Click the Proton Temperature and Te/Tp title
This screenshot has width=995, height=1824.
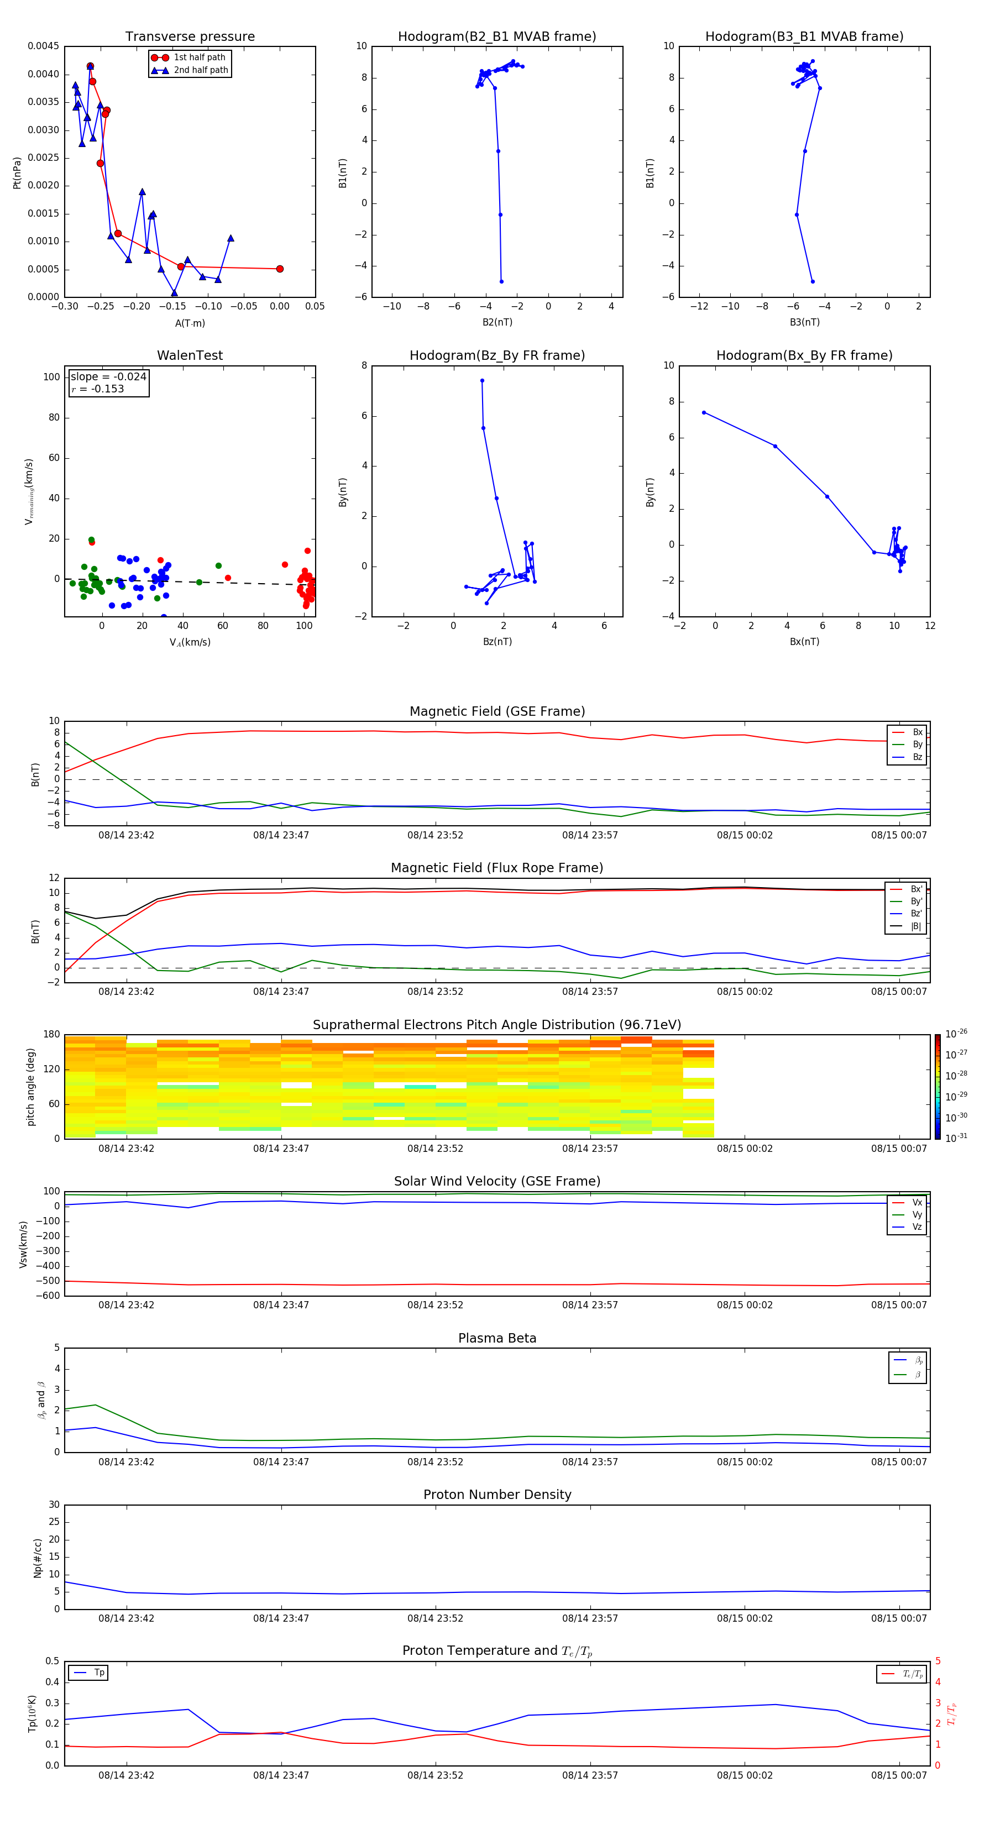click(x=497, y=1651)
